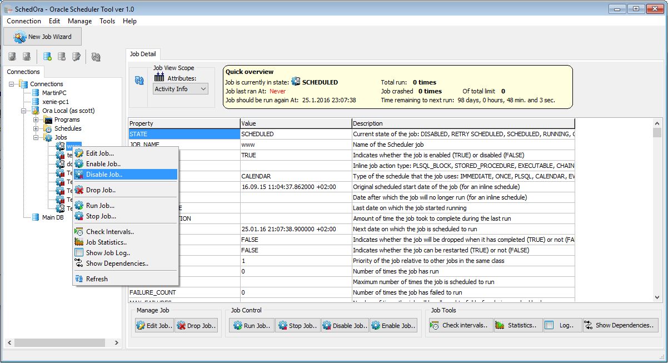Click the add connection icon with green plus
Screen dimensions: 668x363
47,56
